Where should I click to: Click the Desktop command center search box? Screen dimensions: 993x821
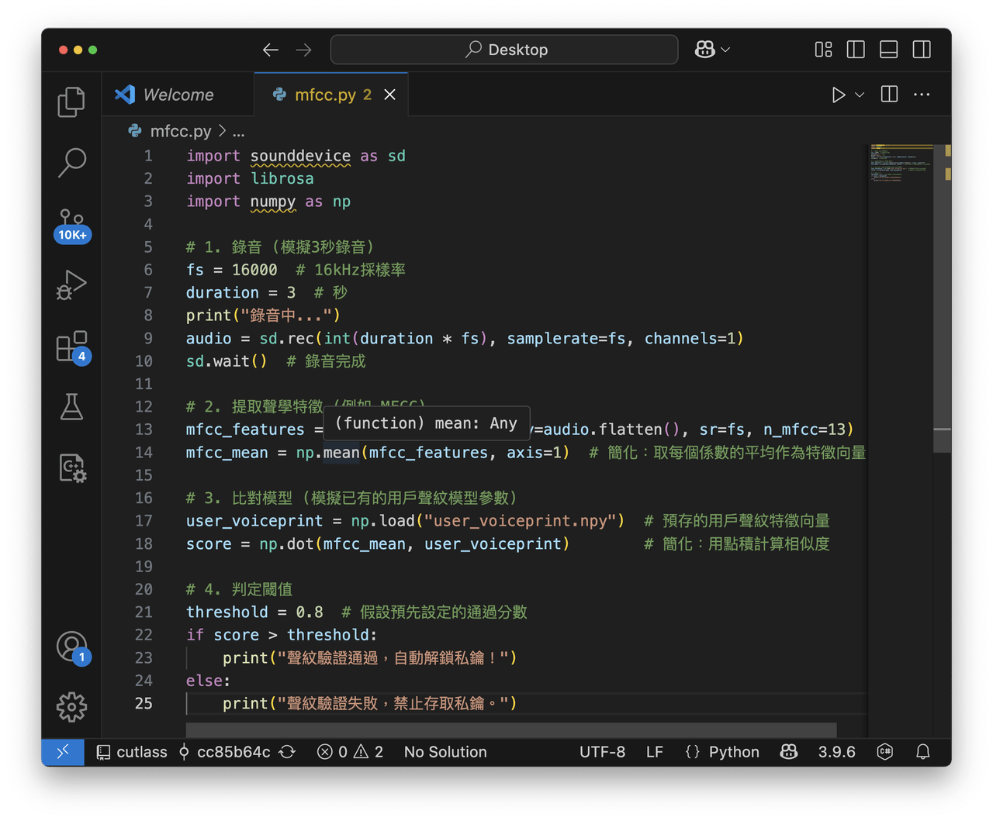pyautogui.click(x=504, y=50)
